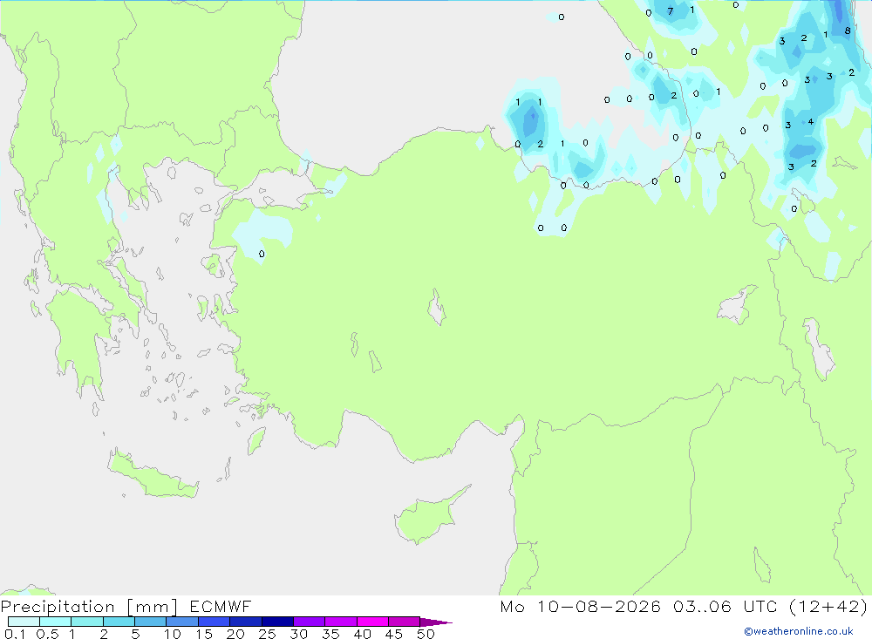This screenshot has height=639, width=872.
Task: Click the legend swatch between 45 and 50
Action: click(405, 622)
